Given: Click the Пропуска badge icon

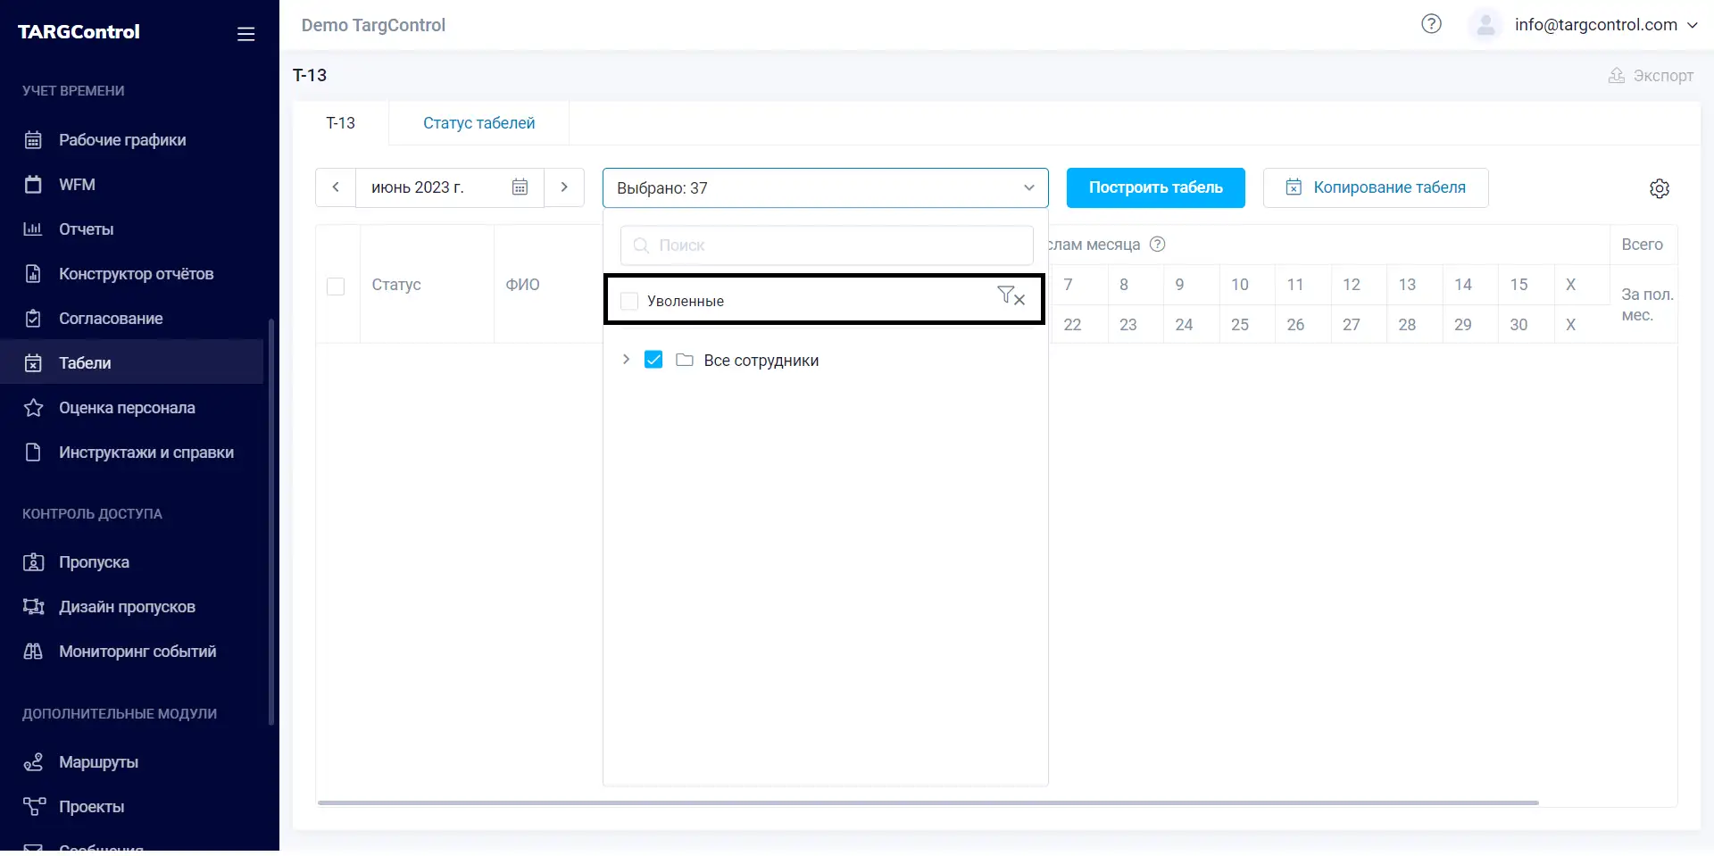Looking at the screenshot, I should (x=33, y=562).
